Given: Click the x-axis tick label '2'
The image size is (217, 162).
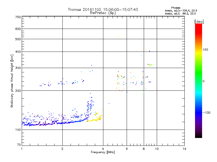Looking at the screenshot, I should pos(62,149).
